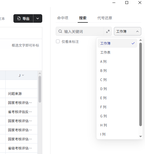
Task: Choose 工作簿 in the scope list
Action: [x=117, y=43]
